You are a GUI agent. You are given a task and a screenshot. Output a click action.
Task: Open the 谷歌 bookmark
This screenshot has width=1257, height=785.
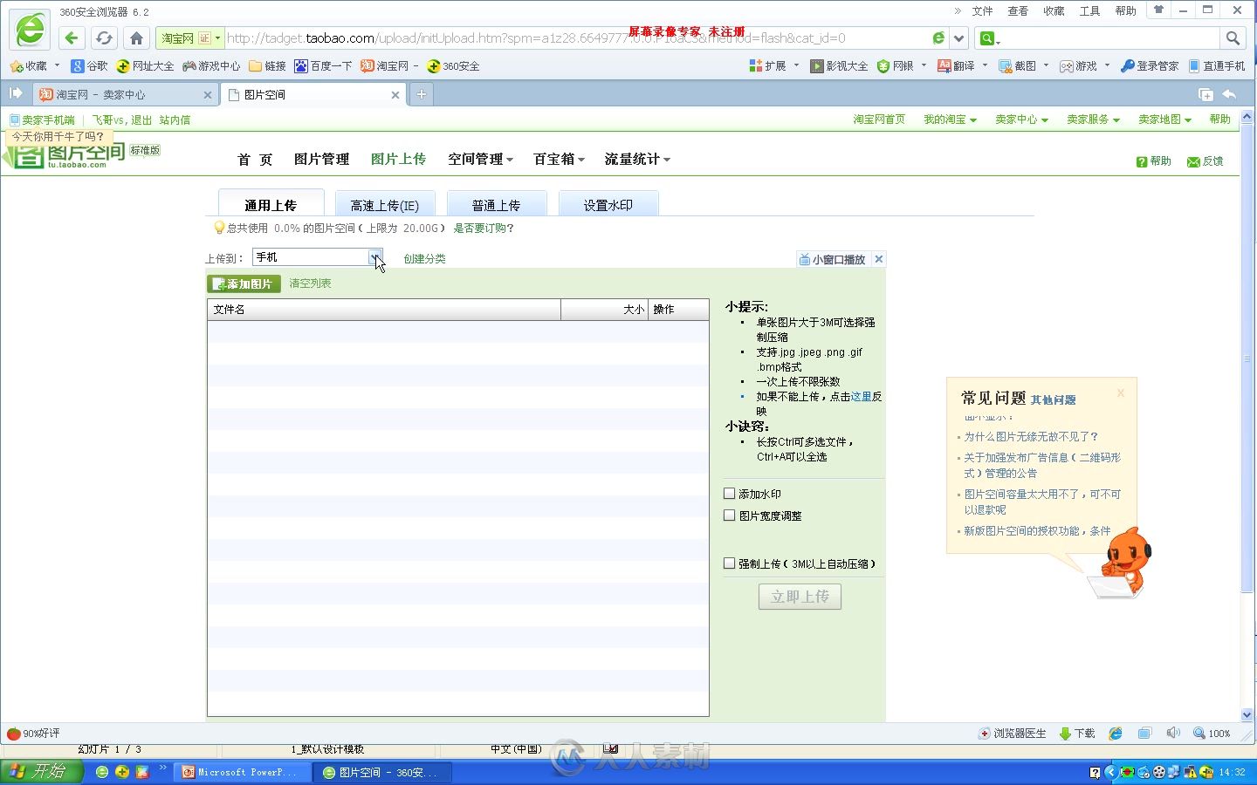(x=90, y=66)
